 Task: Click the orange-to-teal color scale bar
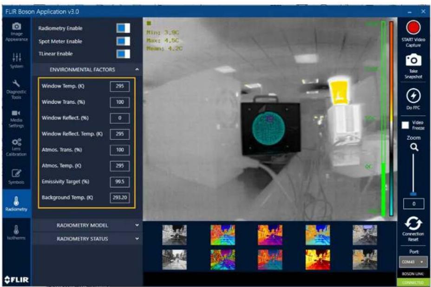[391, 118]
